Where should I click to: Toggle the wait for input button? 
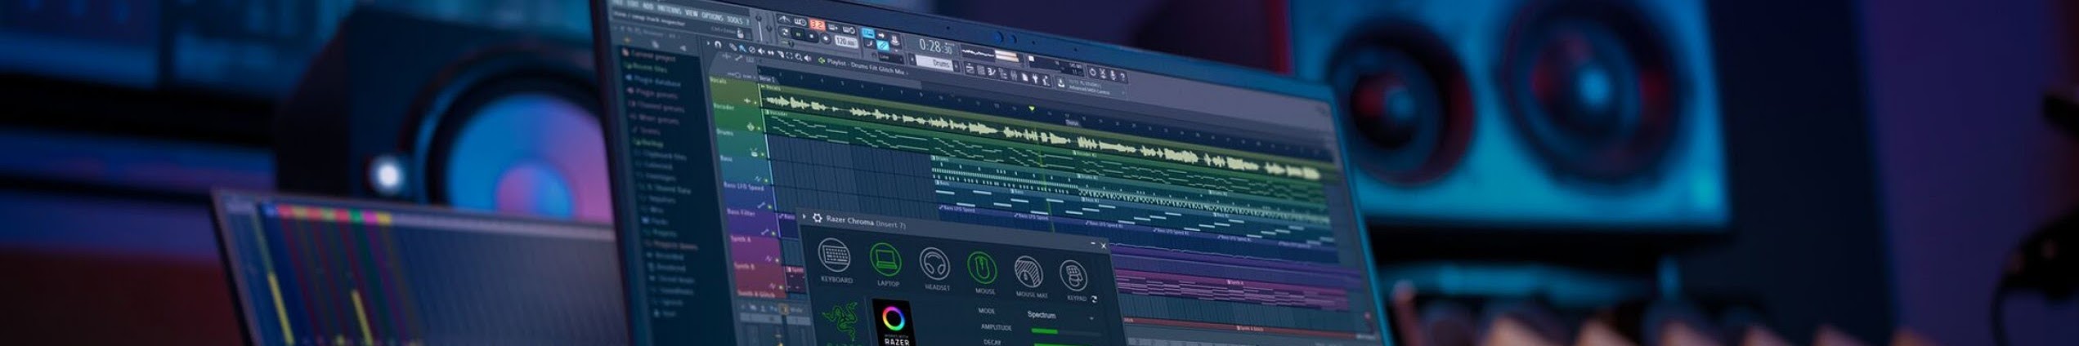pos(800,22)
